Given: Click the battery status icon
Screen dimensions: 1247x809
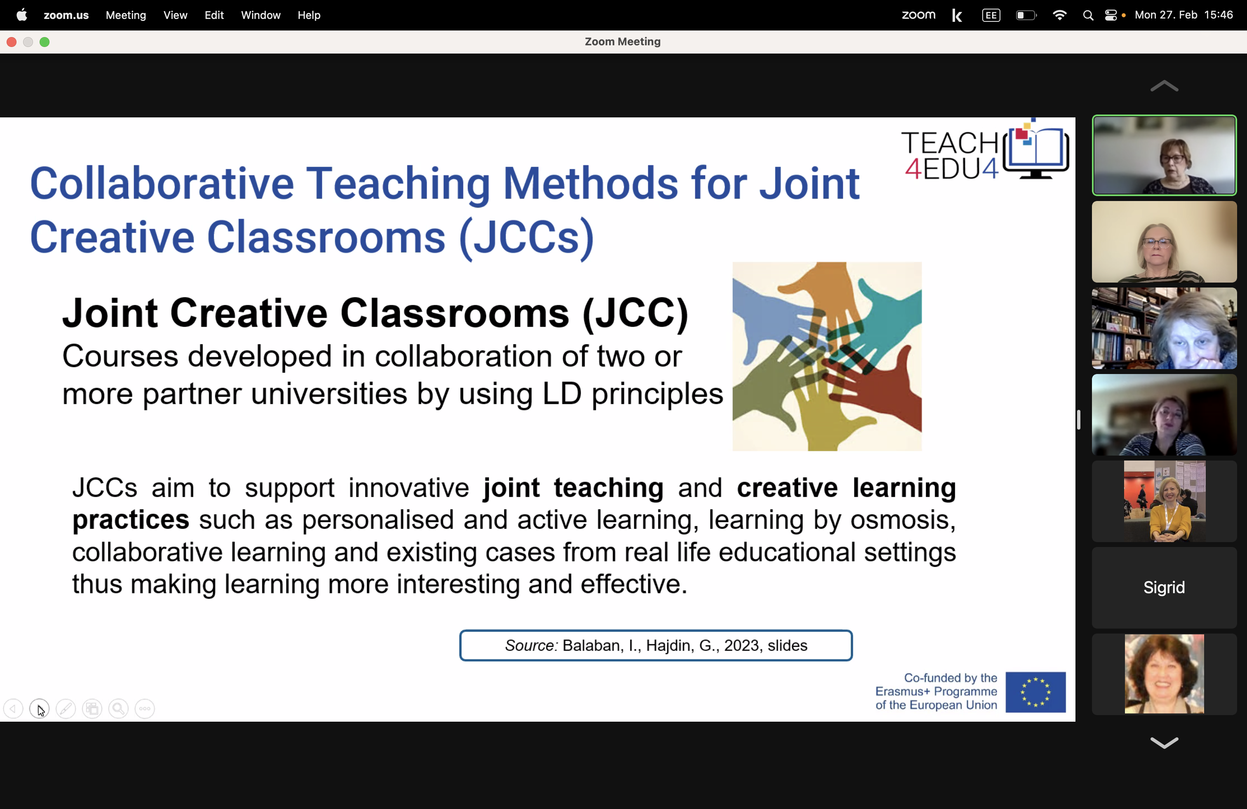Looking at the screenshot, I should tap(1026, 16).
